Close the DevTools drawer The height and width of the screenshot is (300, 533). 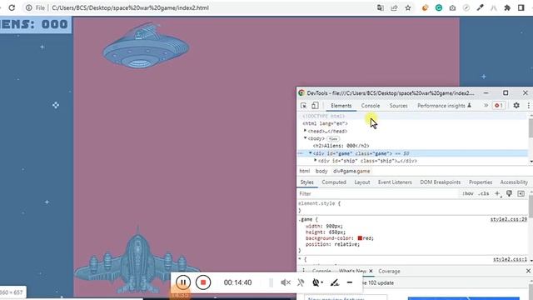point(528,271)
